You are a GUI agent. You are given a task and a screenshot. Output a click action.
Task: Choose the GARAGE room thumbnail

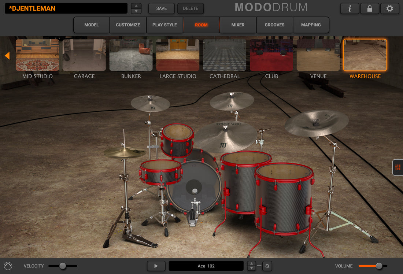click(x=84, y=55)
